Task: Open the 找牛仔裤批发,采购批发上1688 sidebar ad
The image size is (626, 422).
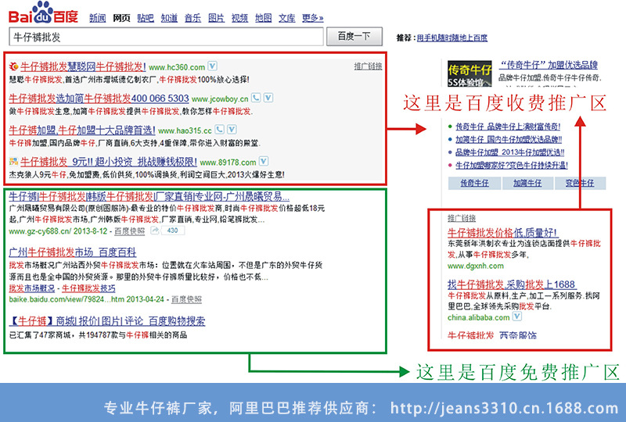Action: 512,284
